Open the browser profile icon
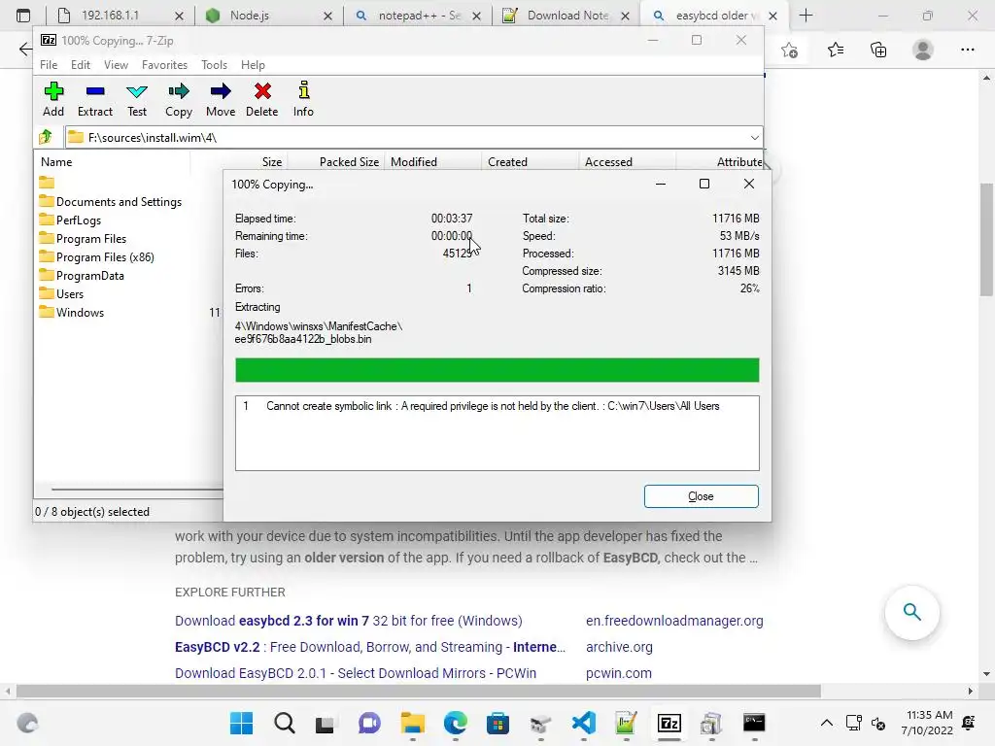 923,50
